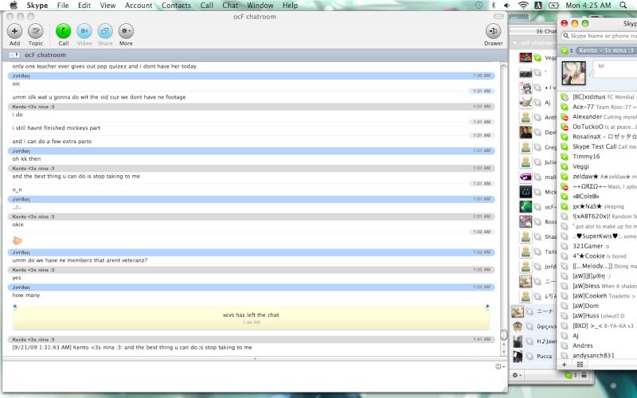Open the More gear toolbar menu
The height and width of the screenshot is (398, 637).
pyautogui.click(x=126, y=31)
